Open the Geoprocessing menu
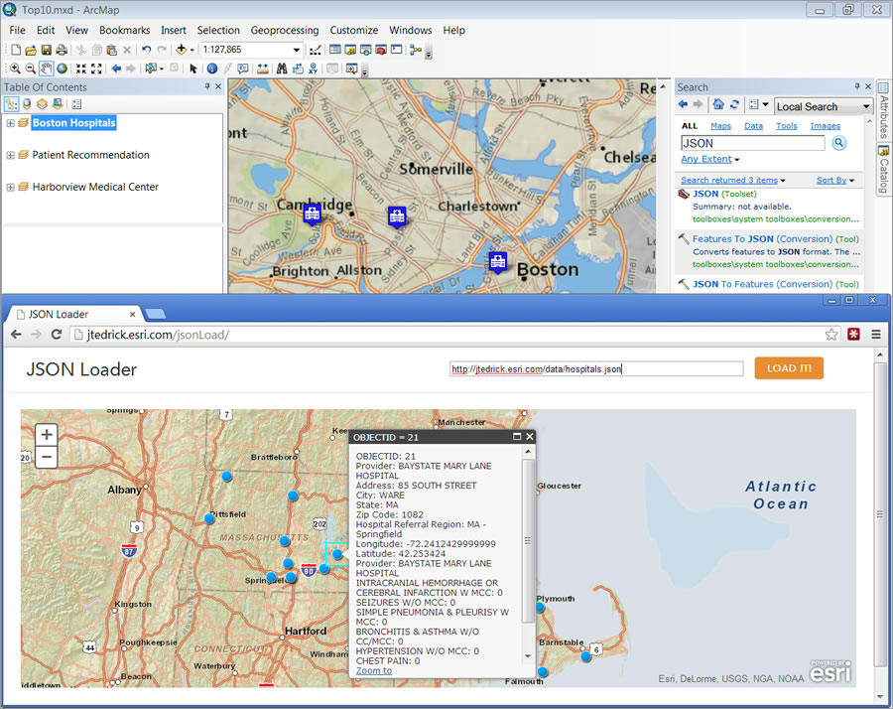This screenshot has height=709, width=893. tap(285, 30)
